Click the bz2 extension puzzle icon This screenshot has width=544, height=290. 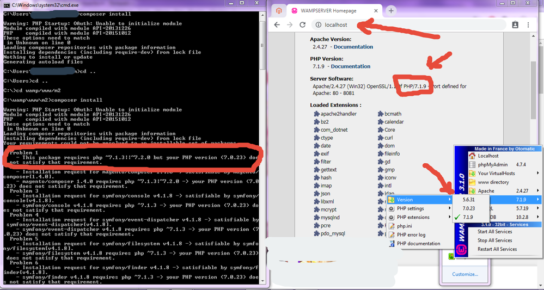pyautogui.click(x=316, y=122)
